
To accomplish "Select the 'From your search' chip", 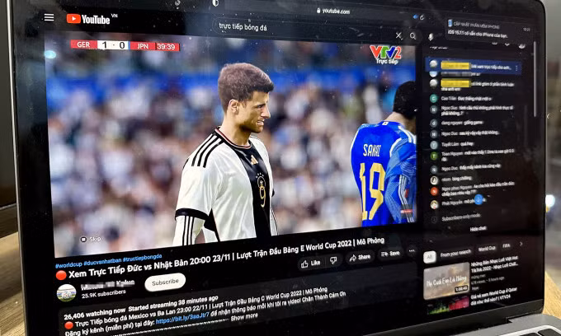I will 455,253.
